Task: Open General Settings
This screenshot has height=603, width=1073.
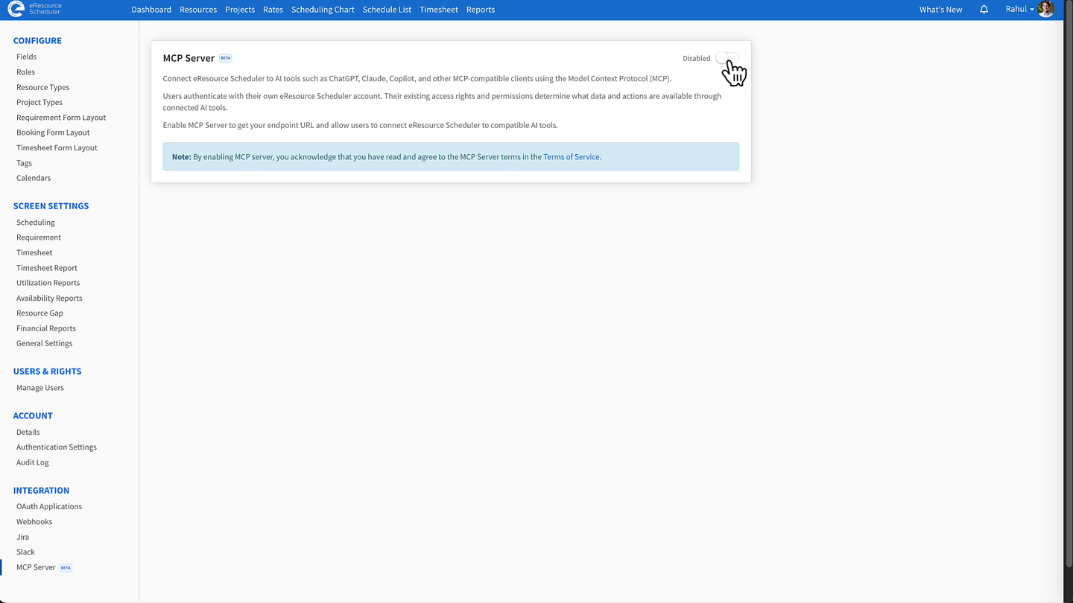Action: tap(44, 343)
